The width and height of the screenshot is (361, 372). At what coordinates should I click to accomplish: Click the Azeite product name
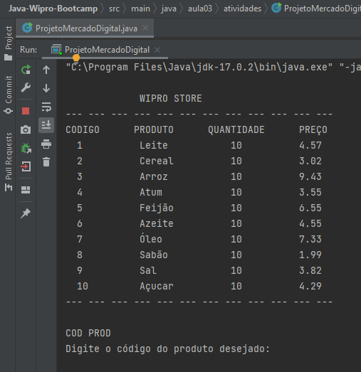pyautogui.click(x=157, y=223)
